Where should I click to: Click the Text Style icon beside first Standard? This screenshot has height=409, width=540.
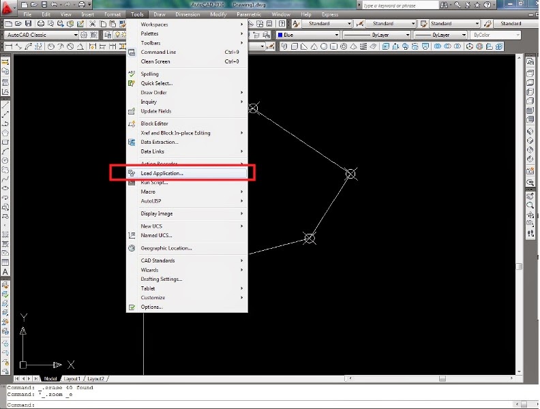296,24
